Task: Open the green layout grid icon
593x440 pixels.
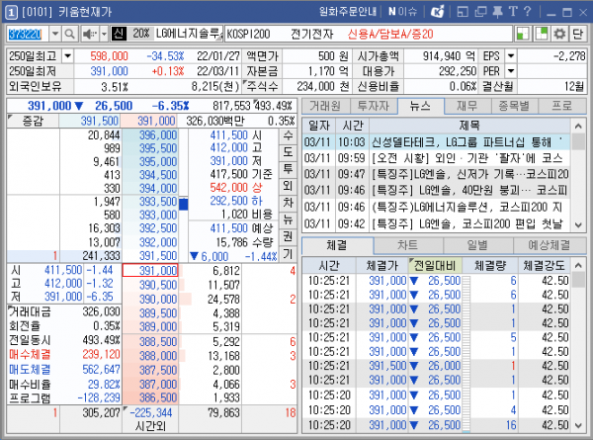Action: click(x=523, y=34)
